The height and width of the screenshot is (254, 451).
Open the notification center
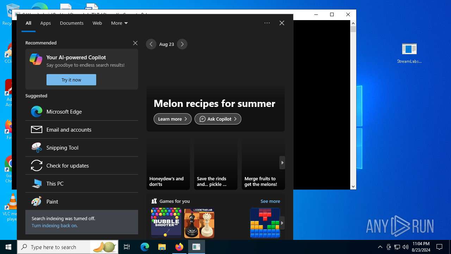pyautogui.click(x=439, y=247)
